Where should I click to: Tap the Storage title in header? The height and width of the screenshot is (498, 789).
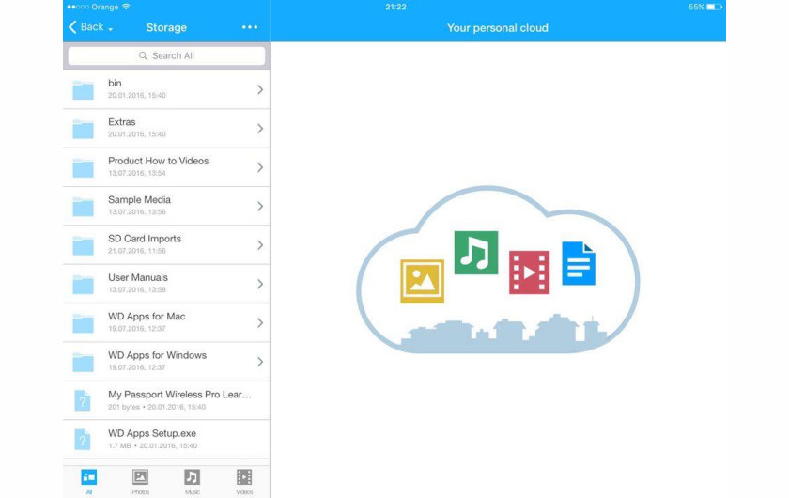tap(166, 27)
